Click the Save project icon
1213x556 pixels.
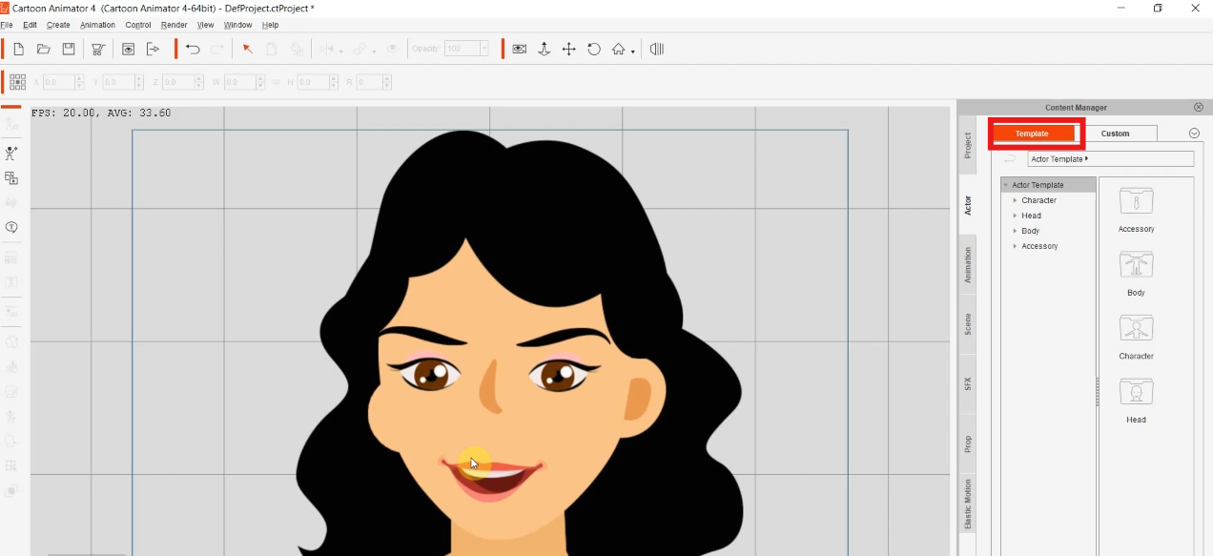pos(69,49)
